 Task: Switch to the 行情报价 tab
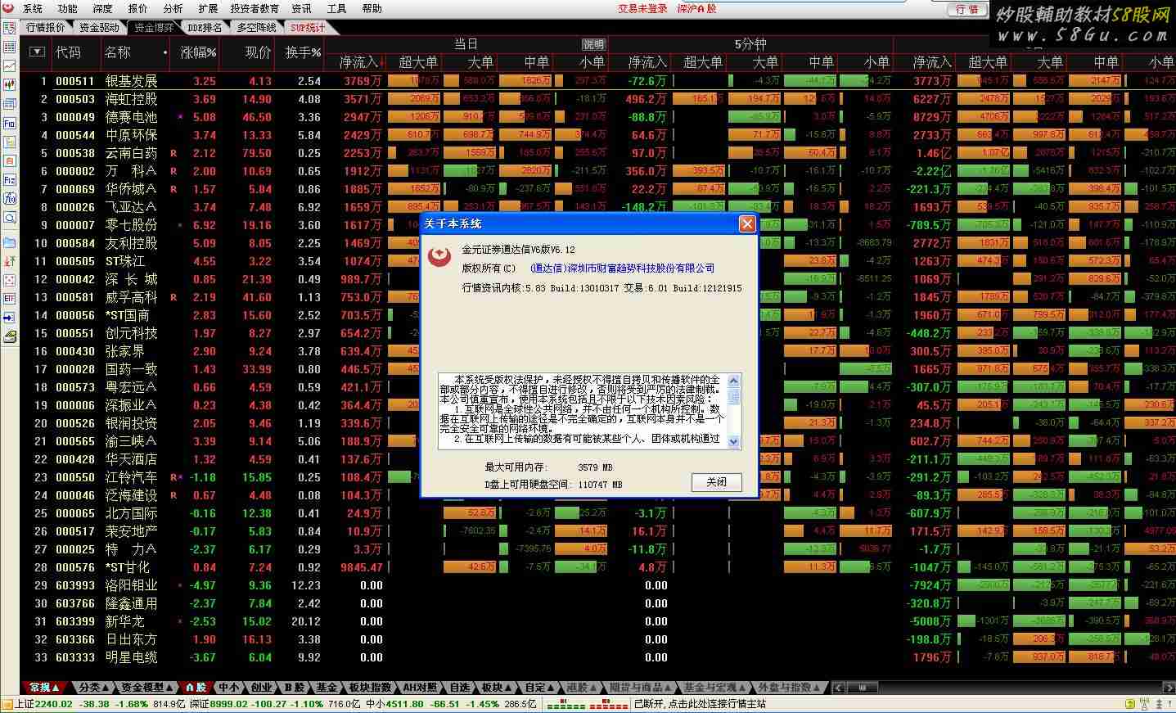point(46,27)
